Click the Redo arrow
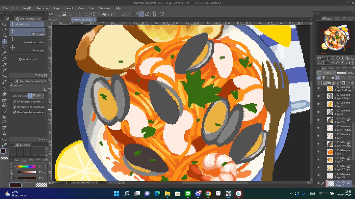The width and height of the screenshot is (355, 199). click(x=85, y=14)
